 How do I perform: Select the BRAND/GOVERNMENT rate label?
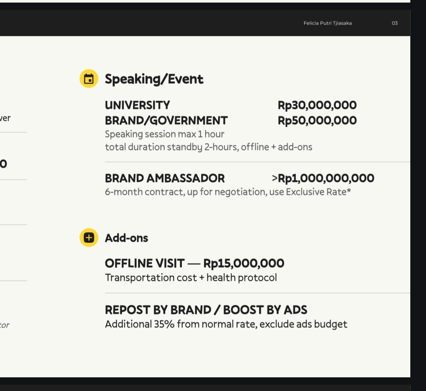click(x=166, y=120)
